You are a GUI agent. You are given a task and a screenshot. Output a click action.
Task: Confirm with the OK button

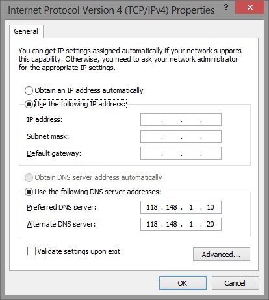coord(183,283)
